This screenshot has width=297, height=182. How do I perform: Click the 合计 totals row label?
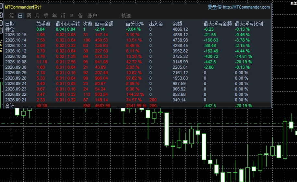pyautogui.click(x=10, y=106)
